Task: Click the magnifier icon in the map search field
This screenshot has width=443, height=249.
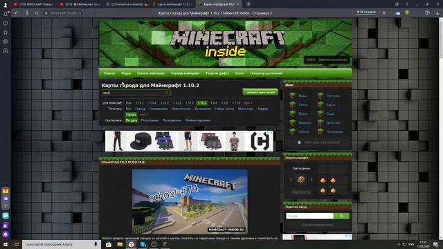Action: pyautogui.click(x=167, y=93)
